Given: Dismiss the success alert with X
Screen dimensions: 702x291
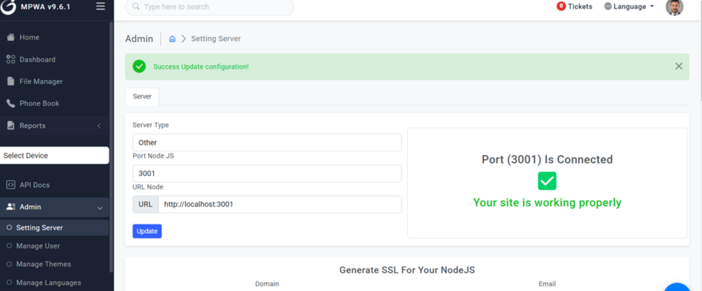Looking at the screenshot, I should [679, 66].
